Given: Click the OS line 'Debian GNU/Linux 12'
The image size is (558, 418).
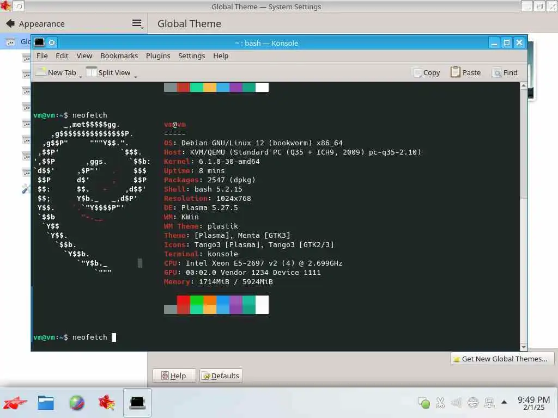Looking at the screenshot, I should pos(253,143).
